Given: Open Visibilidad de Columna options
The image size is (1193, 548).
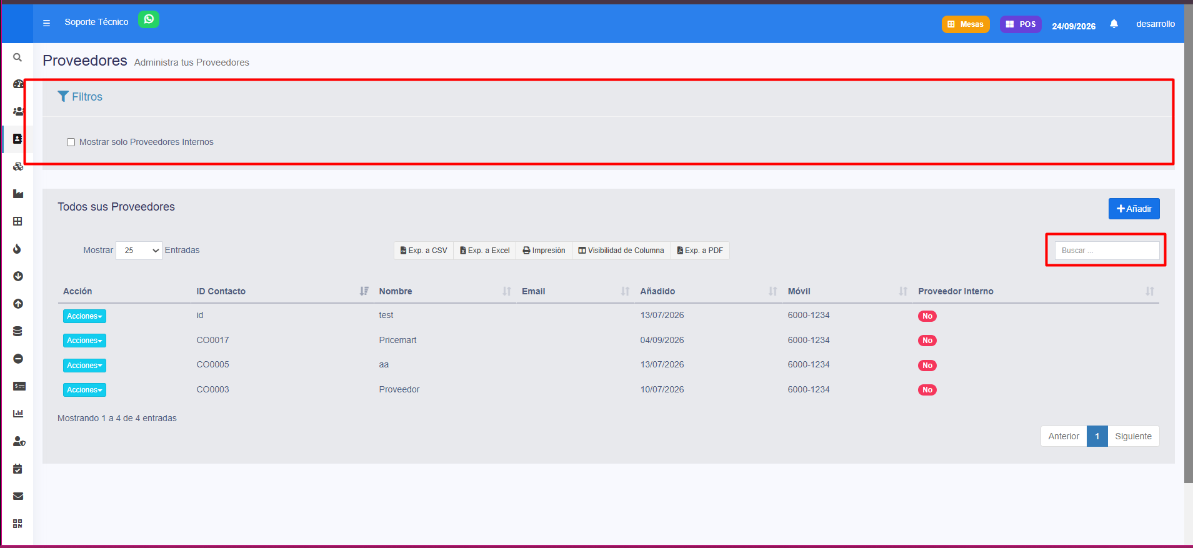Looking at the screenshot, I should [x=621, y=251].
